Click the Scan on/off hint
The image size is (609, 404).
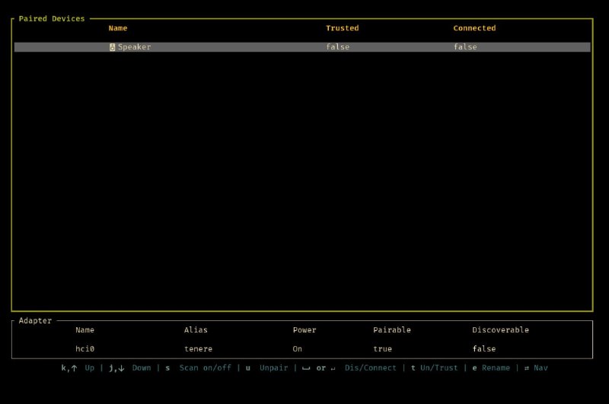pyautogui.click(x=205, y=368)
